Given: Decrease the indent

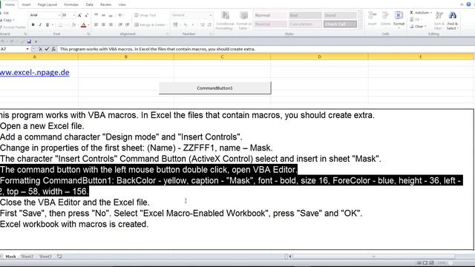Looking at the screenshot, I should (120, 24).
